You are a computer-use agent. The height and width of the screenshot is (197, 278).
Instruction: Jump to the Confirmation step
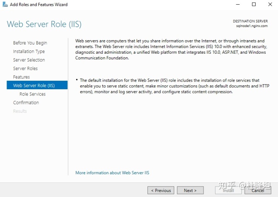click(26, 102)
